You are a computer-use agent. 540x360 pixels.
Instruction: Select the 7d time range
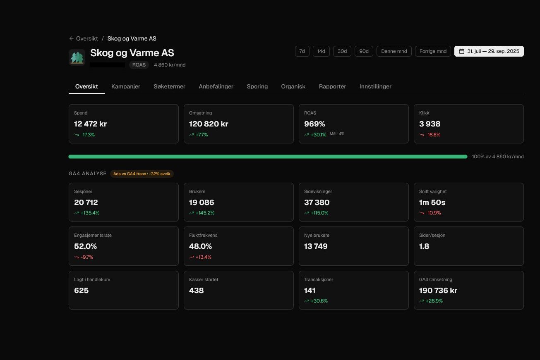tap(302, 51)
